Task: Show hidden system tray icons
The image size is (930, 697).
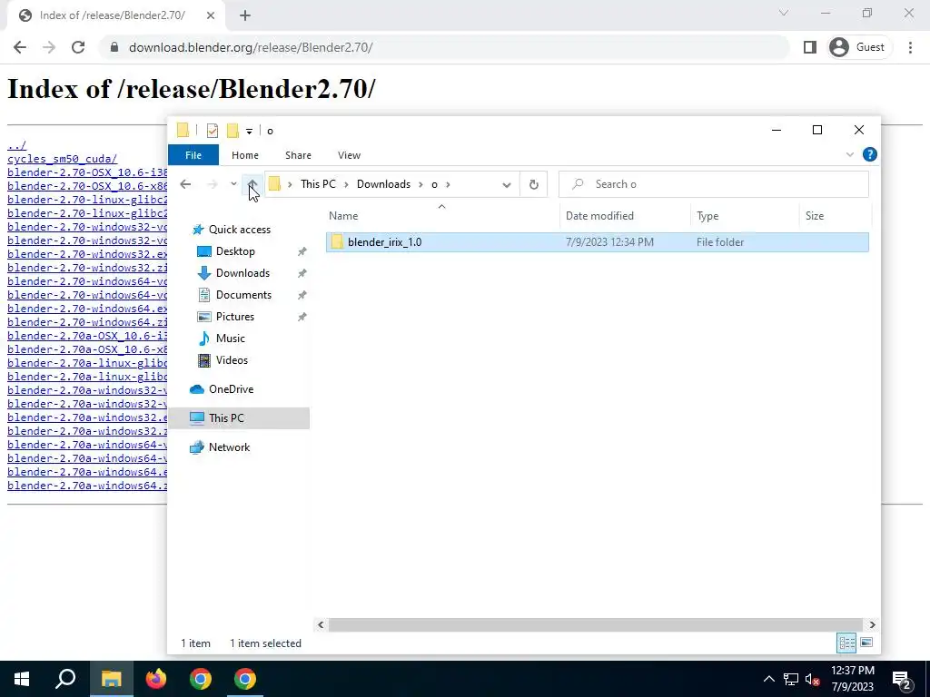Action: (768, 679)
